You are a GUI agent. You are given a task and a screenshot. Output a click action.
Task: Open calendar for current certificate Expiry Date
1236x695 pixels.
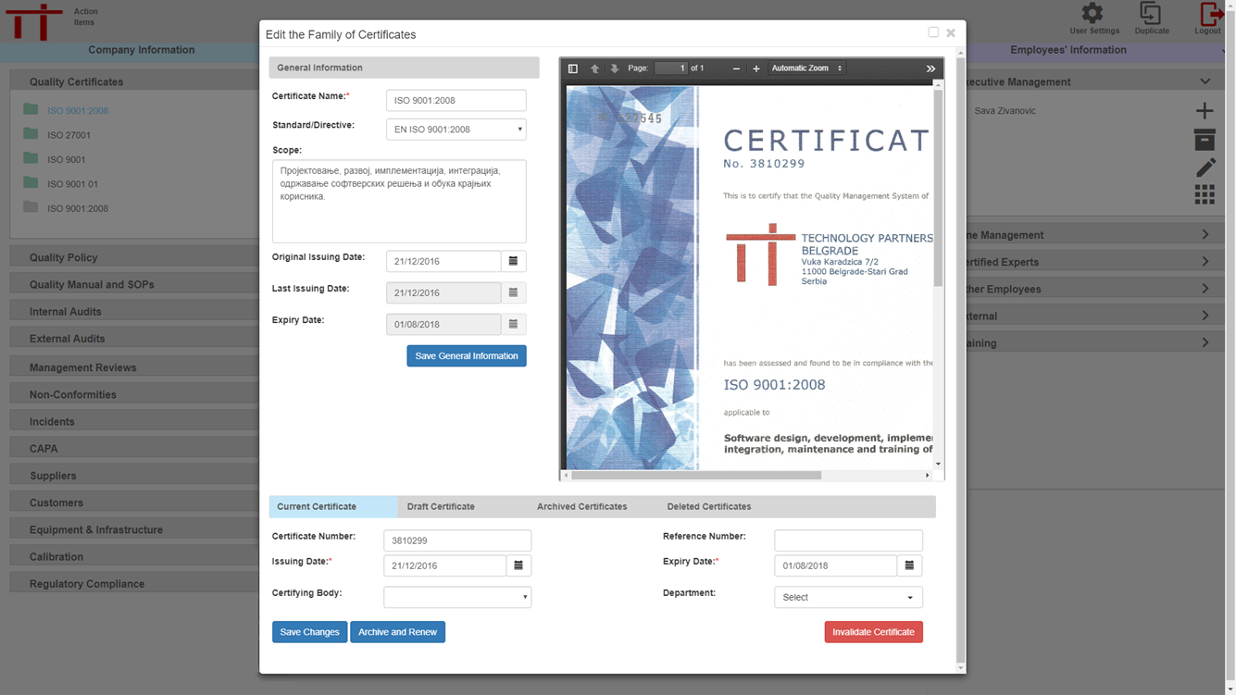pyautogui.click(x=909, y=565)
